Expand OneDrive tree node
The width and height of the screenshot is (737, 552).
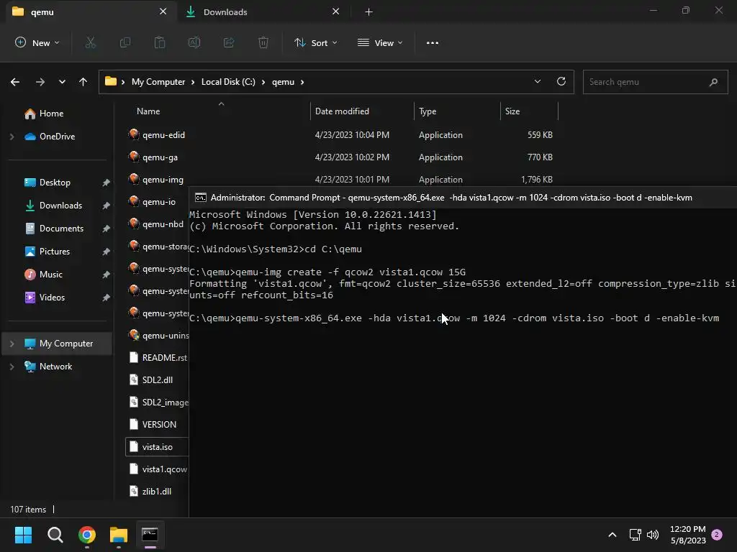tap(12, 137)
